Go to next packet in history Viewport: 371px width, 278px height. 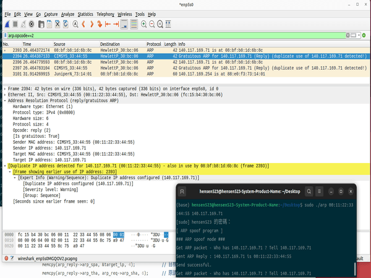(x=92, y=24)
